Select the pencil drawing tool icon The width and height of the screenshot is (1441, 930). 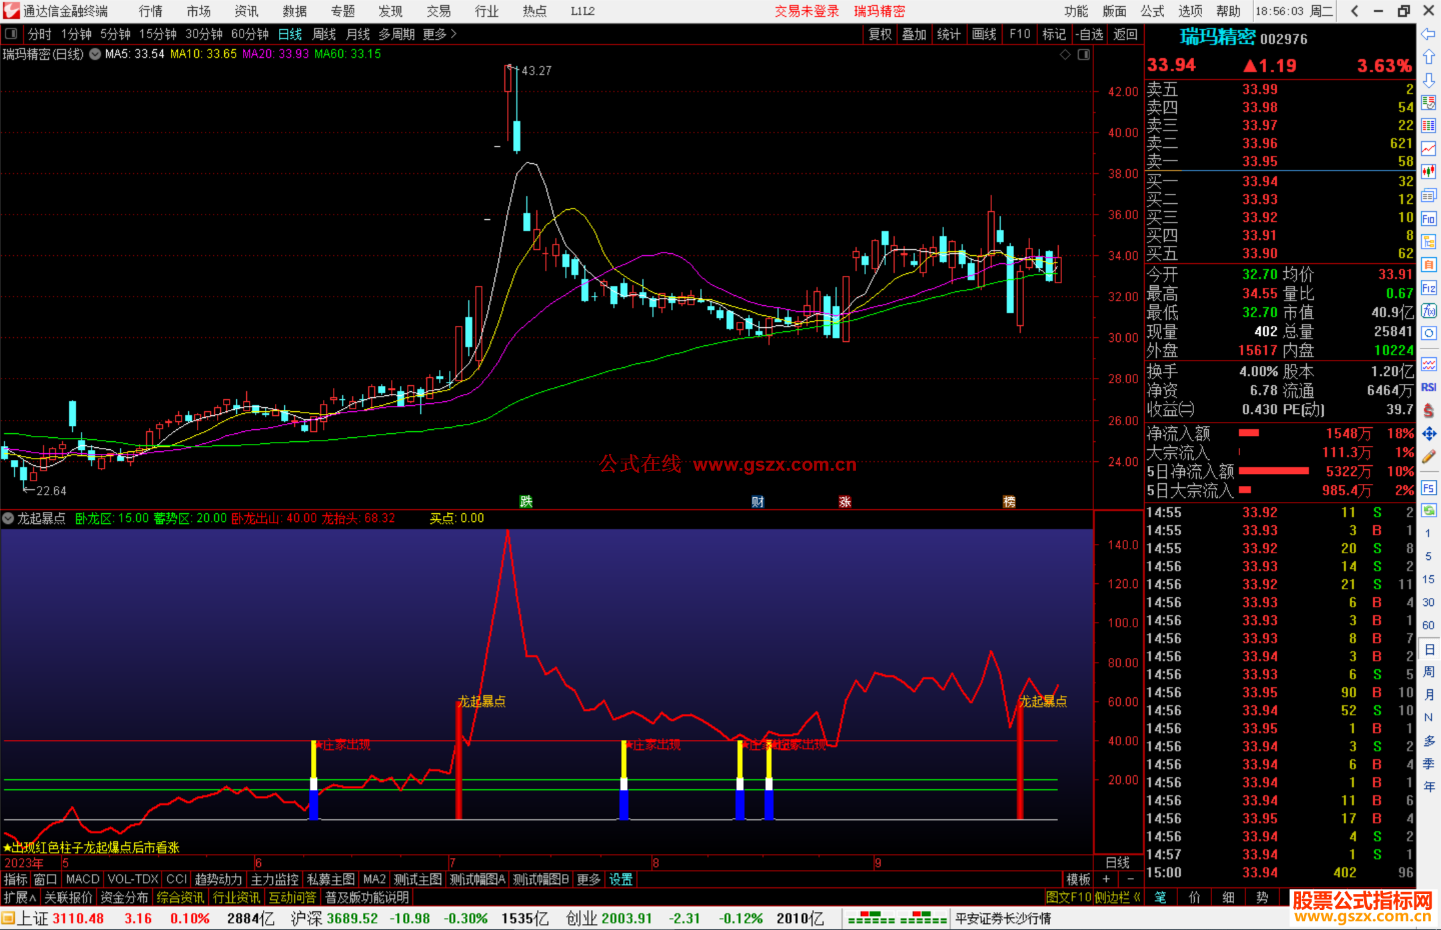(1428, 457)
